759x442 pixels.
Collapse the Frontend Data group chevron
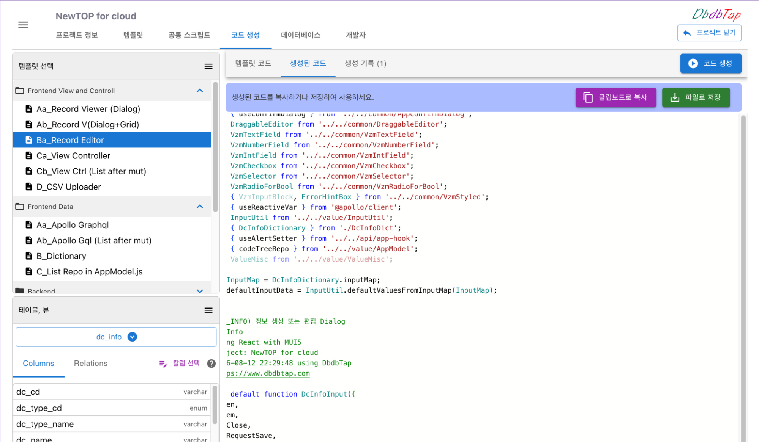click(x=200, y=207)
